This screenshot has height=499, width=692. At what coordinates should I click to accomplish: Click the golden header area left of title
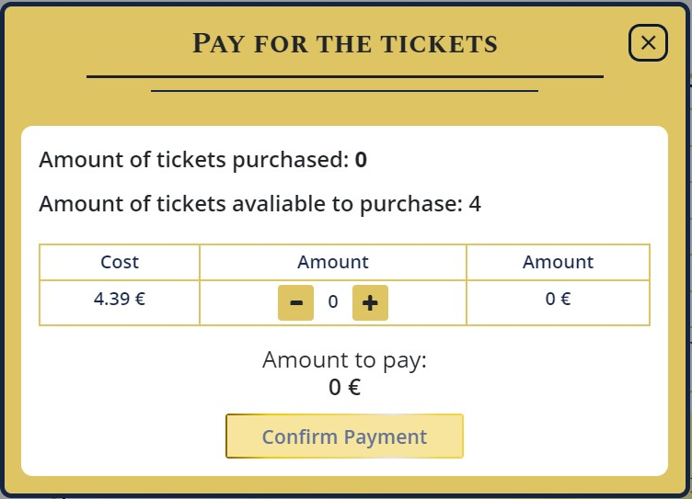(x=92, y=42)
